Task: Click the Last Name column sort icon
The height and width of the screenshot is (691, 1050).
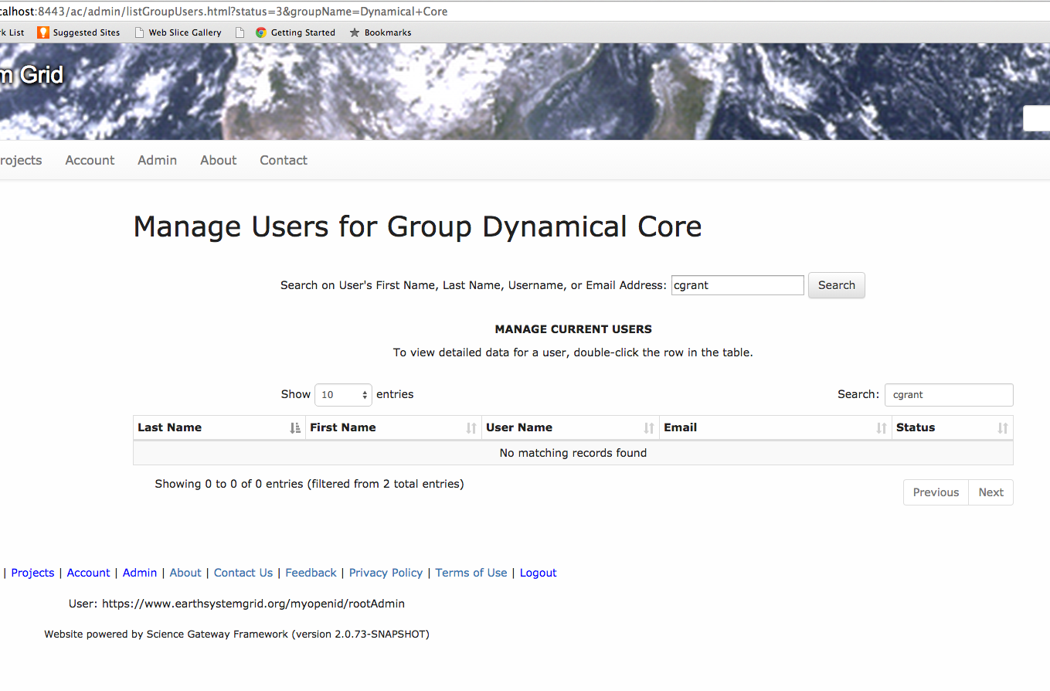Action: (x=294, y=428)
